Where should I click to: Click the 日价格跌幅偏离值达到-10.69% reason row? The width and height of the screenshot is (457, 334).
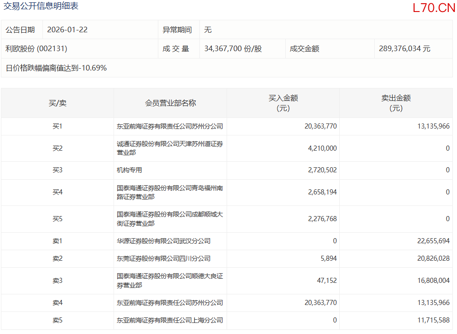(56, 68)
